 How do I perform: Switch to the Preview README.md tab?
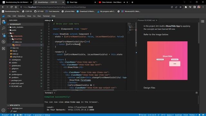coord(146,20)
